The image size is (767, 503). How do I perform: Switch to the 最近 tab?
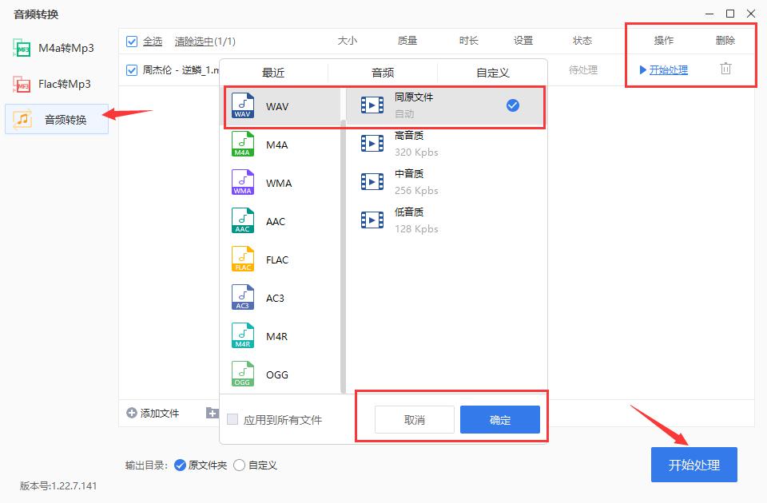(272, 71)
